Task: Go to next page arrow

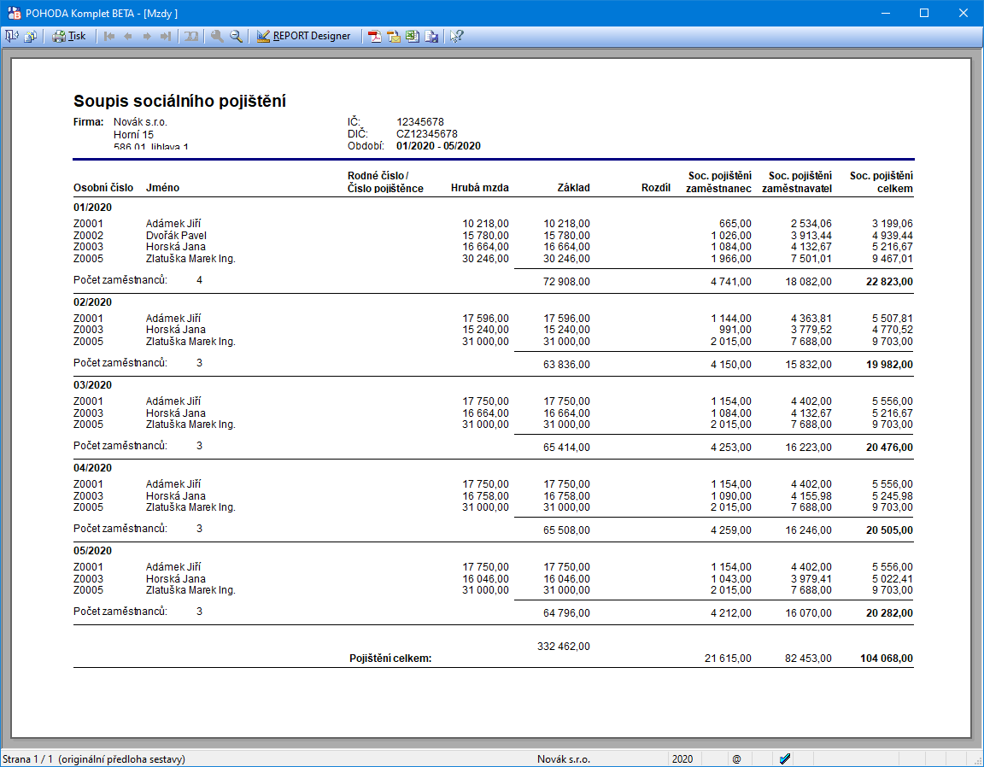Action: 147,37
